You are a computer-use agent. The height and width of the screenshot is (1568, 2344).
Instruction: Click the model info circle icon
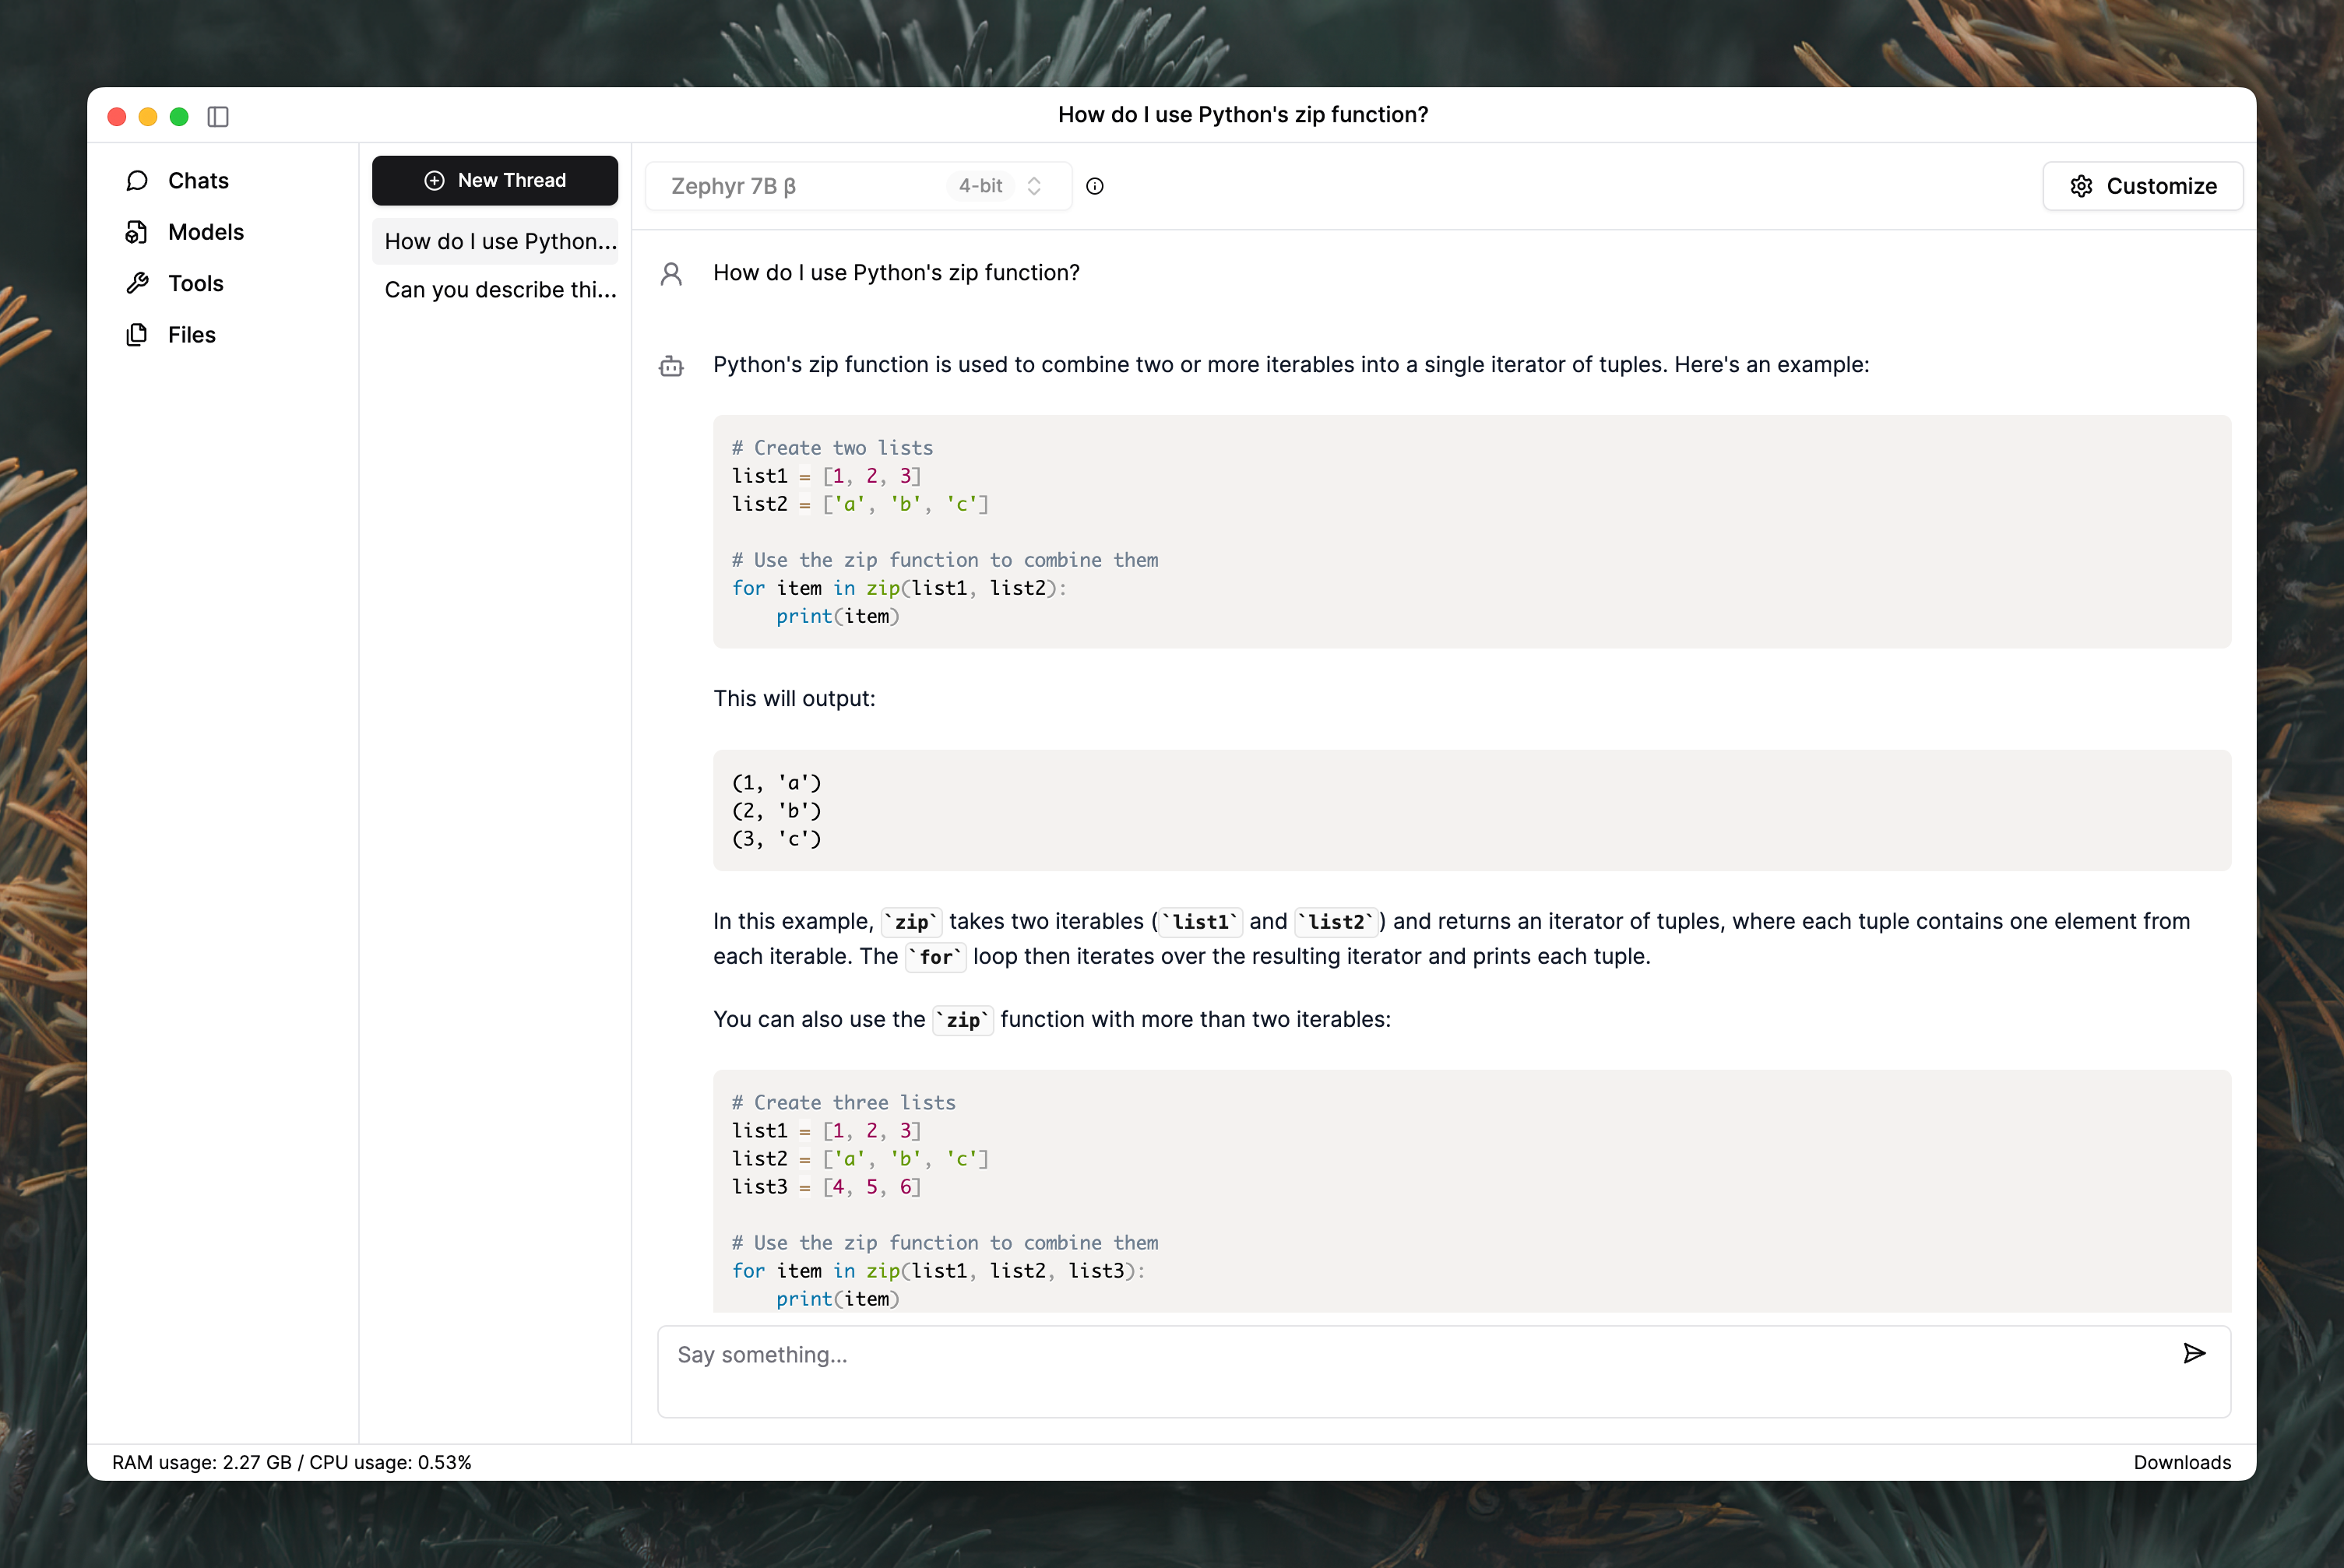click(x=1095, y=186)
